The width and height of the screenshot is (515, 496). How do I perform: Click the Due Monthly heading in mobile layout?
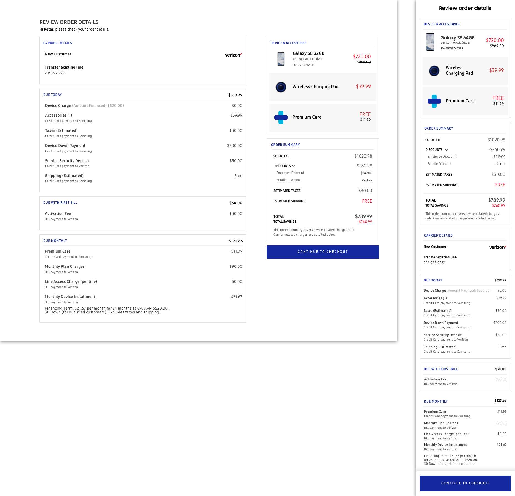436,401
